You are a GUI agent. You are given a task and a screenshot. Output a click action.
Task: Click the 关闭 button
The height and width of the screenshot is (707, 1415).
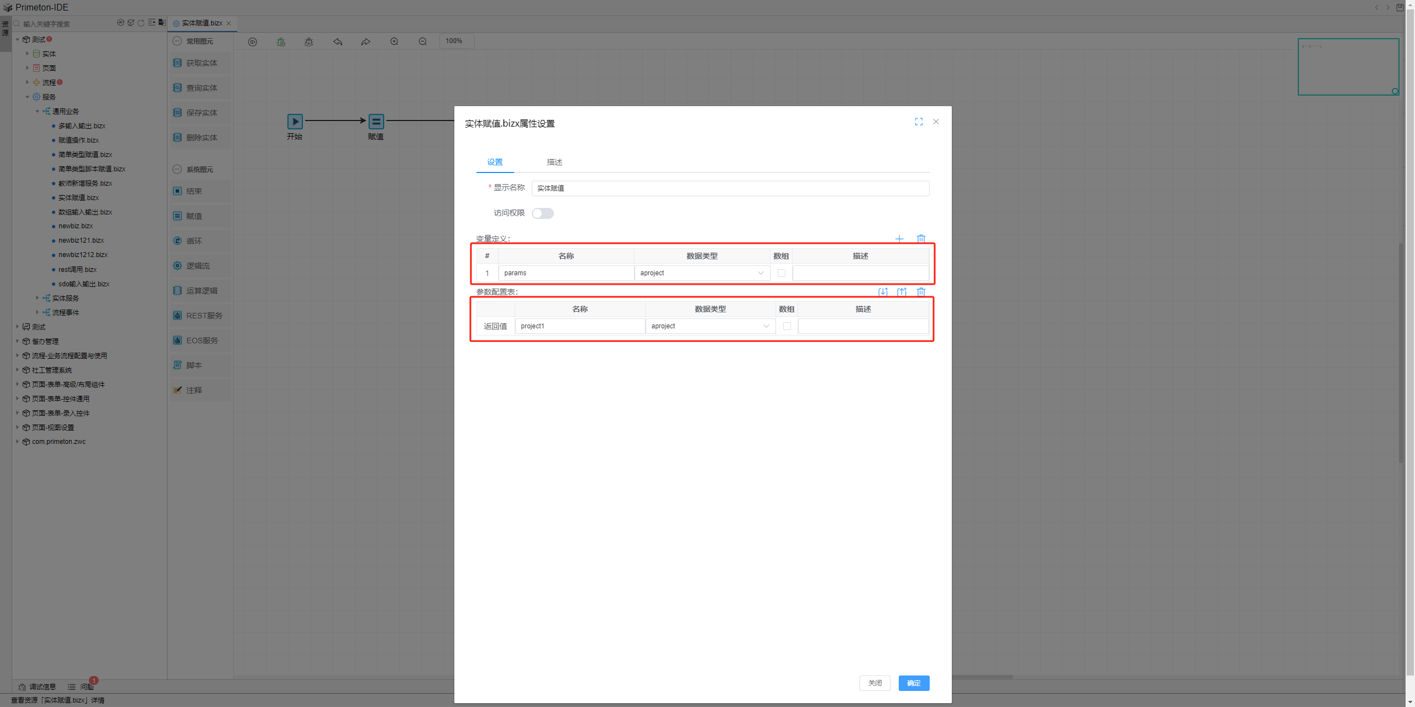coord(874,683)
